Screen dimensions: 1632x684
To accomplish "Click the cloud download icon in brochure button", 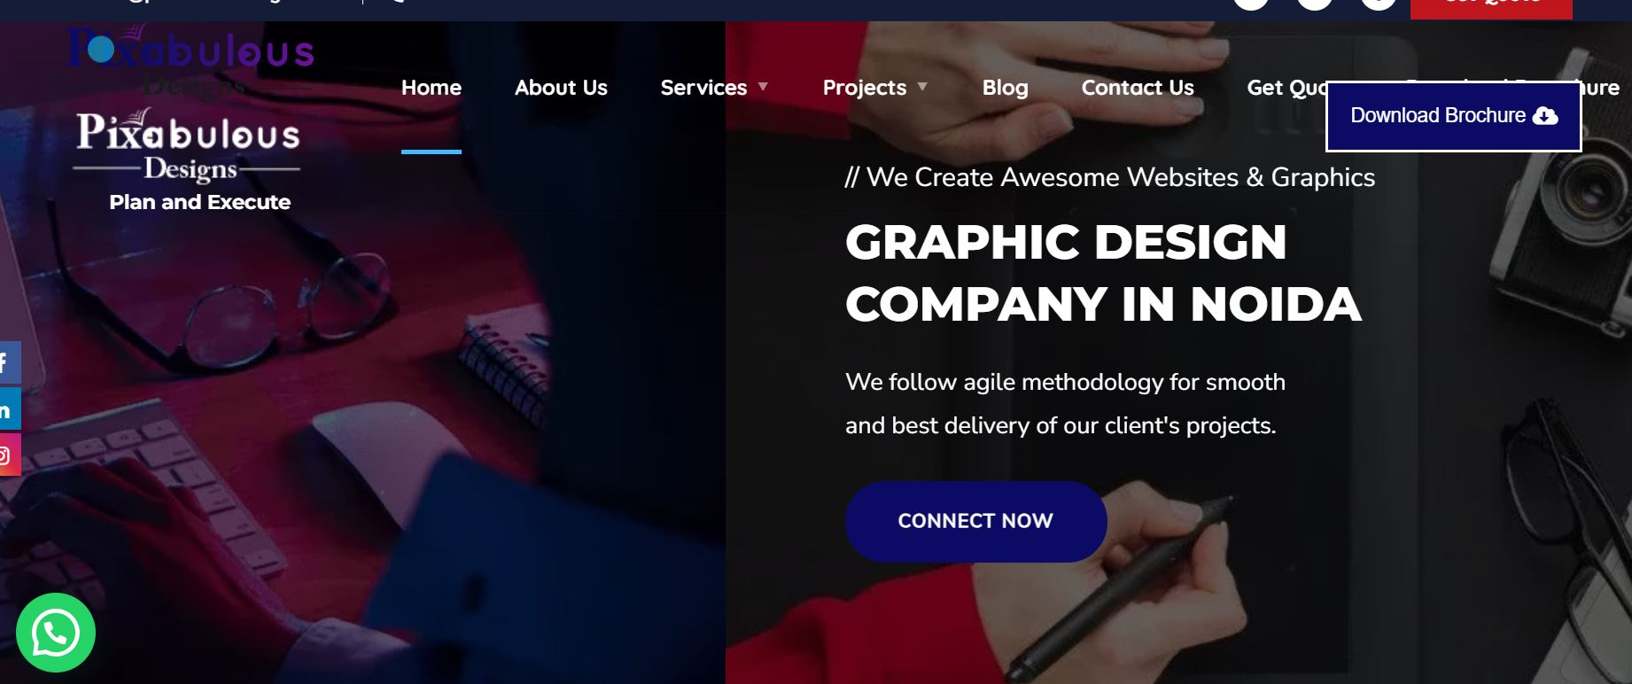I will click(x=1545, y=116).
